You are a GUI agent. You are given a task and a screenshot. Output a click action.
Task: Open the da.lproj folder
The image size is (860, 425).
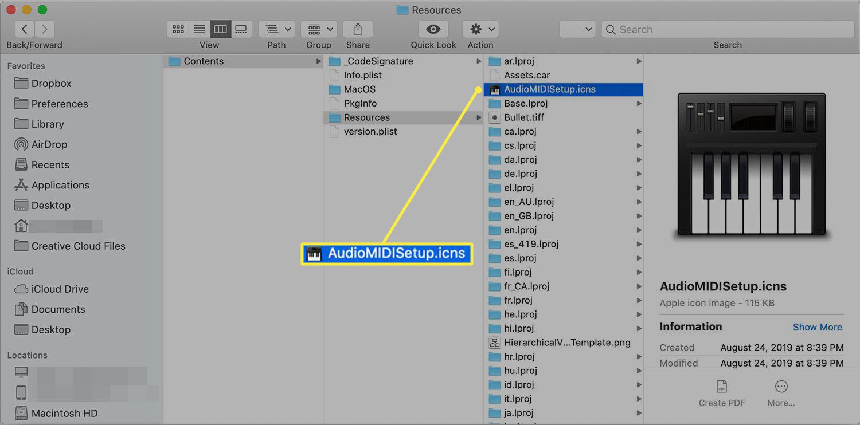564,160
